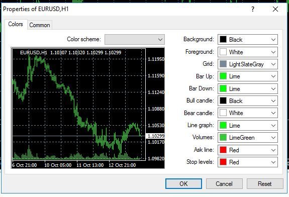The height and width of the screenshot is (197, 289).
Task: Click the 12 Oct 21:00 time label
Action: coord(122,165)
